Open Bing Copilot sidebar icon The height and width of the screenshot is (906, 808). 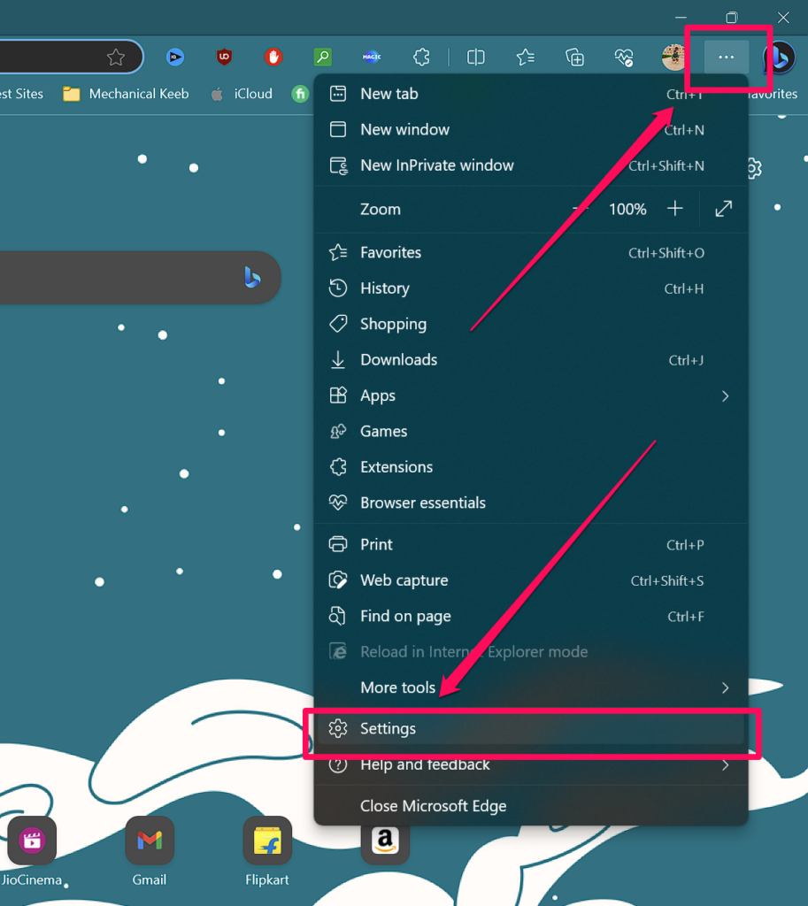pos(779,58)
